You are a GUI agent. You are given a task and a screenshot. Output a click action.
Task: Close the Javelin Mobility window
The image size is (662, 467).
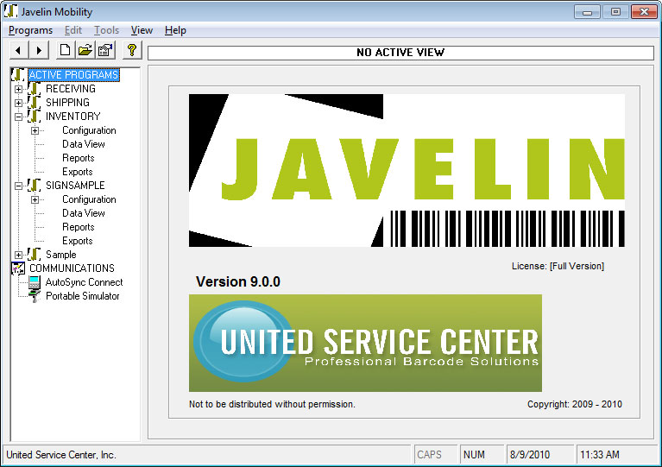point(644,12)
